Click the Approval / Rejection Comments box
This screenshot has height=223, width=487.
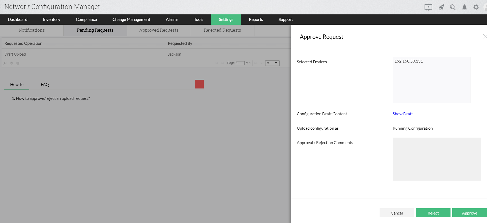(x=437, y=159)
